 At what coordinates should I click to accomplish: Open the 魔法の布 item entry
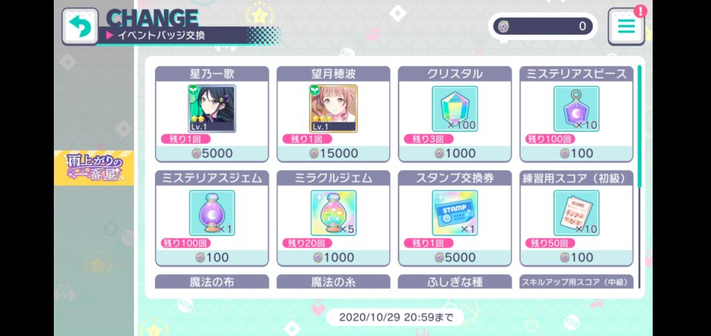pyautogui.click(x=212, y=281)
